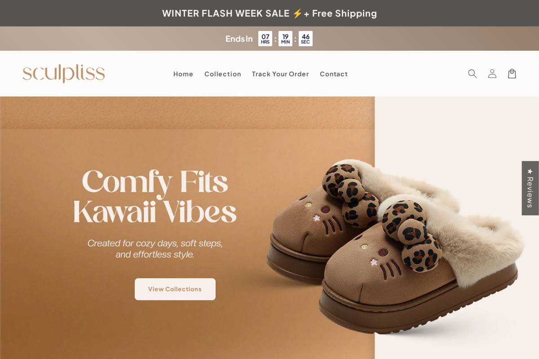Open Track Your Order page
The width and height of the screenshot is (539, 359).
280,74
